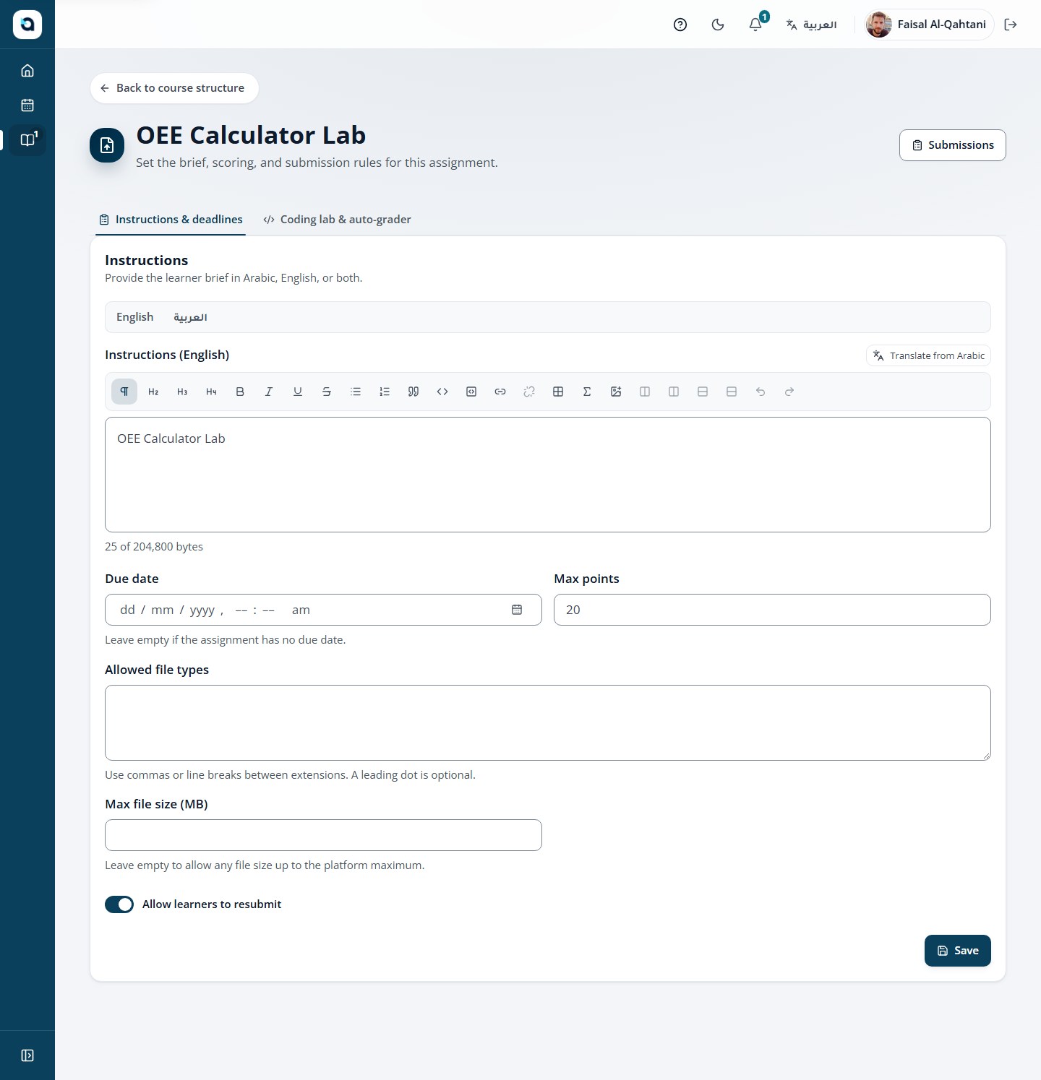Viewport: 1041px width, 1080px height.
Task: Insert a hyperlink
Action: tap(500, 392)
